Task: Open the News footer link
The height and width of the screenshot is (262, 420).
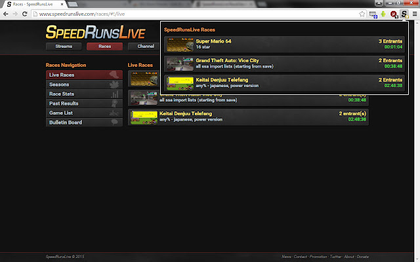Action: (286, 257)
